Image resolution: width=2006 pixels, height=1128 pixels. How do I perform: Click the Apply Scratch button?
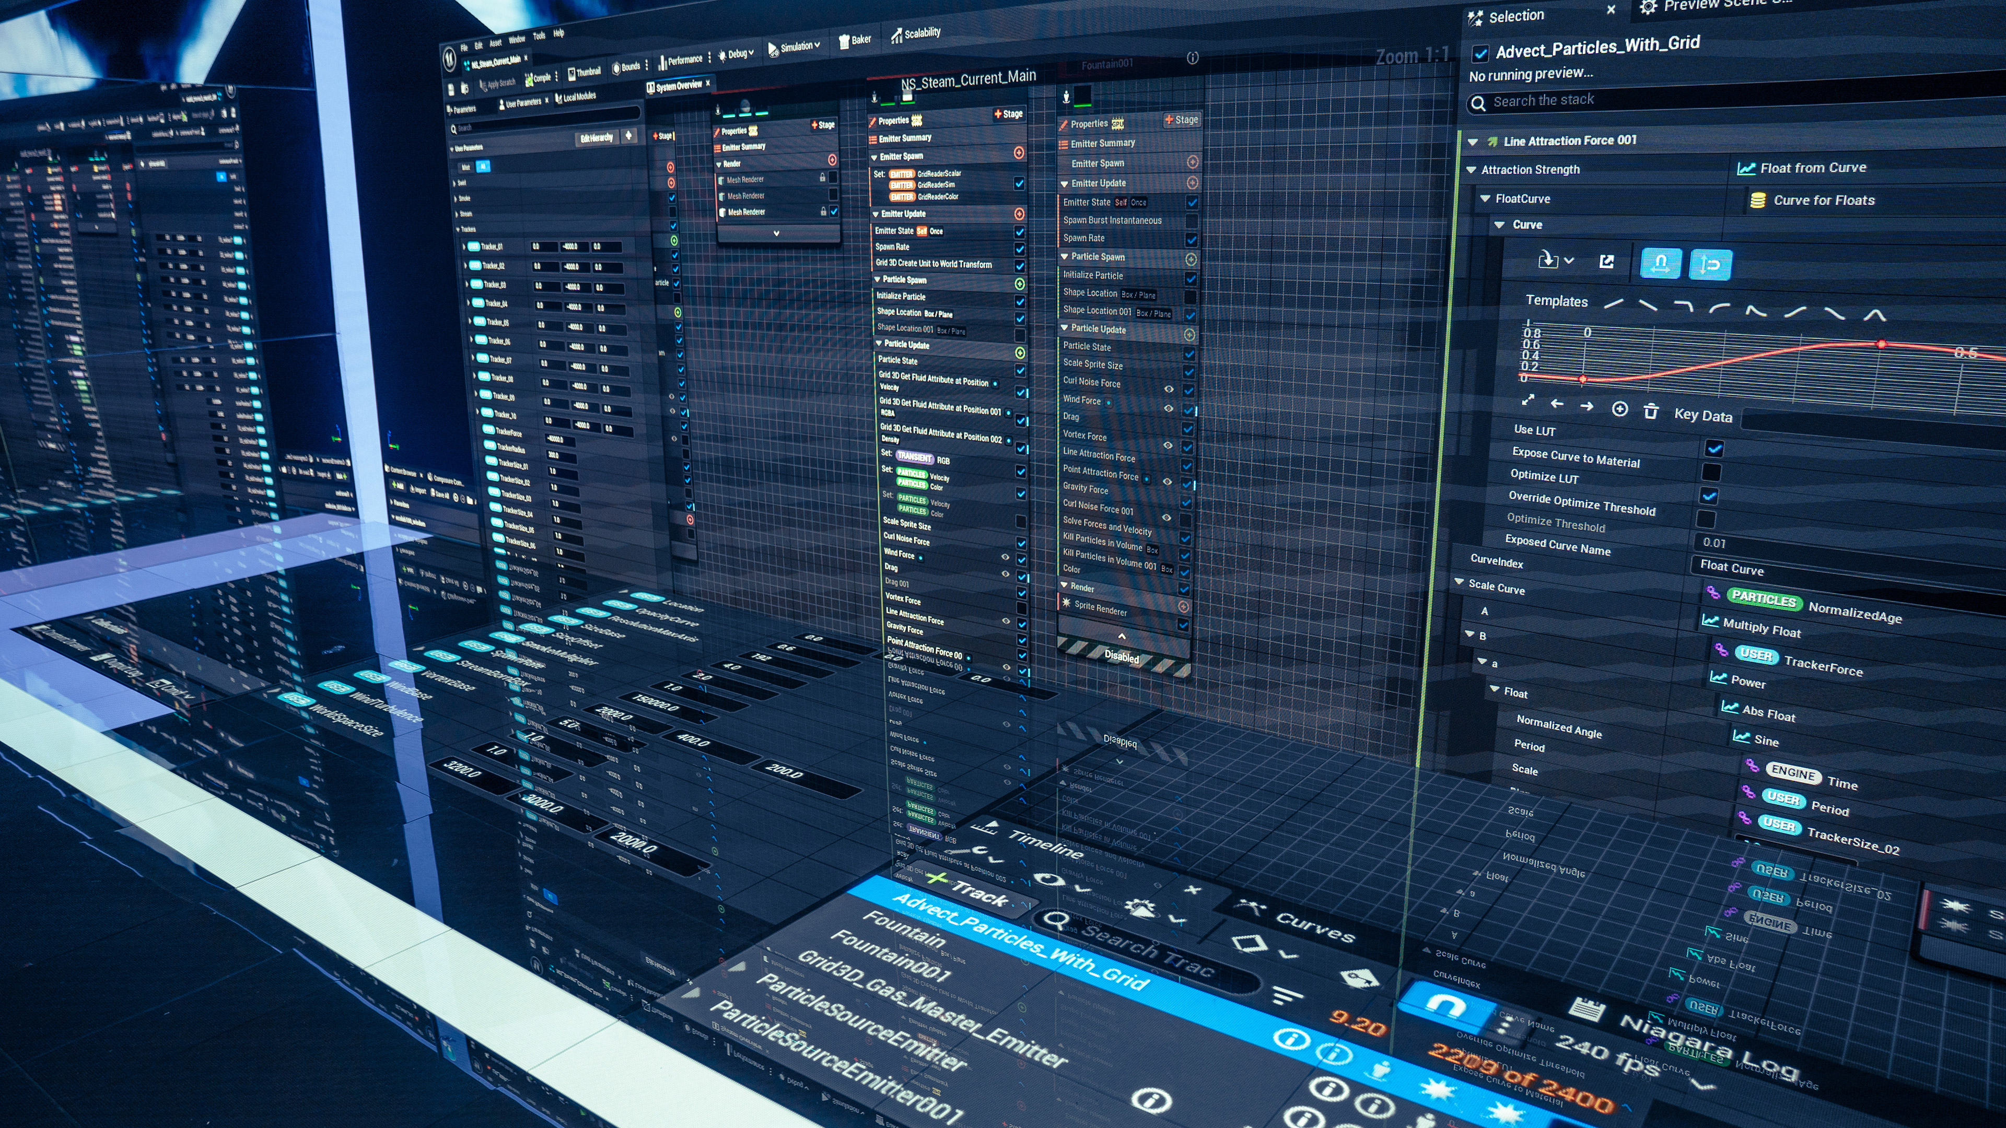tap(498, 84)
